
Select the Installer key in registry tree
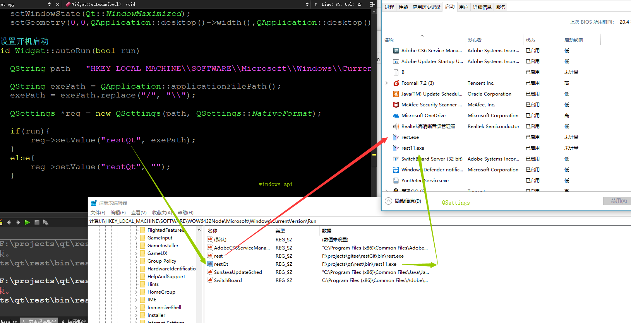156,315
